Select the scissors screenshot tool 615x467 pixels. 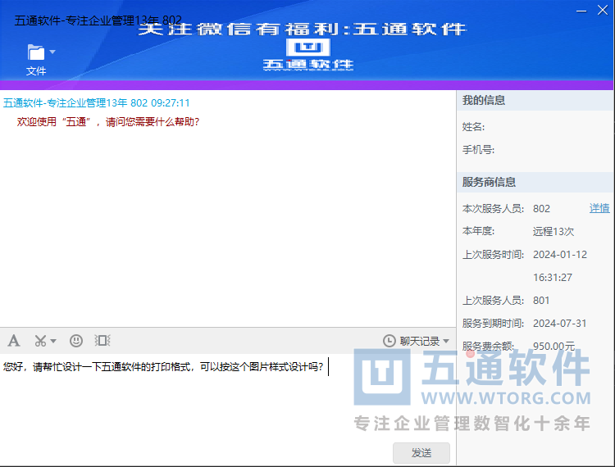point(40,341)
